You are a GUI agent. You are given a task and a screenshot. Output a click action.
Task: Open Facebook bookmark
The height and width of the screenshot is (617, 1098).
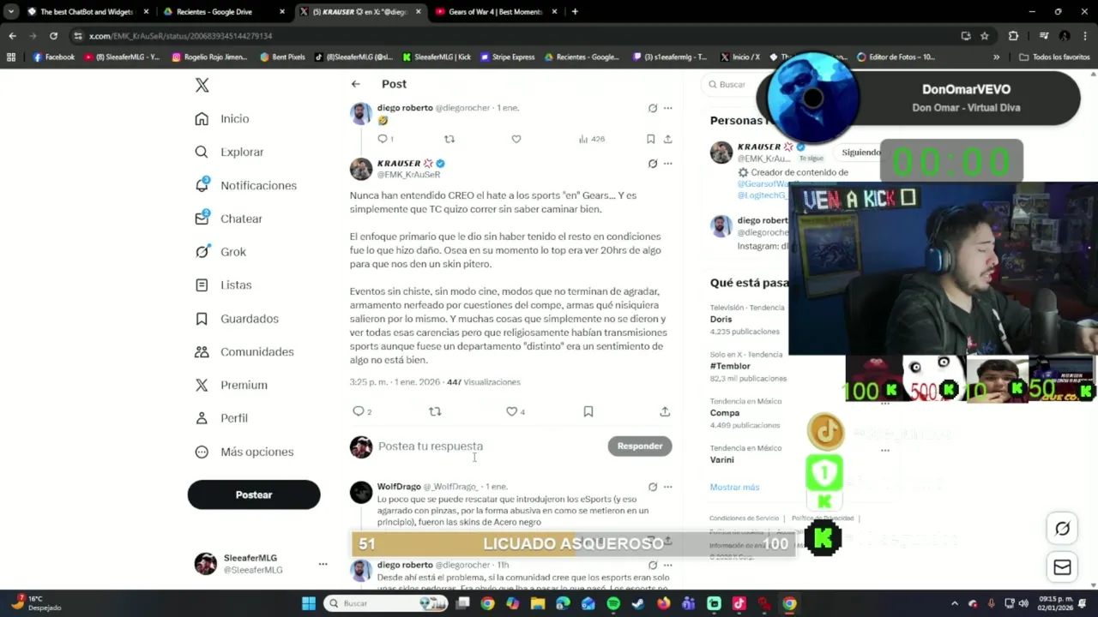click(54, 57)
